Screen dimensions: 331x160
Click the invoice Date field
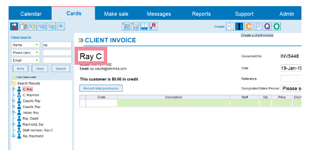(x=291, y=68)
